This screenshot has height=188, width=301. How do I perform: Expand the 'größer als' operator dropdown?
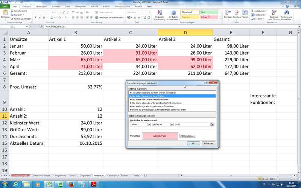click(x=172, y=124)
